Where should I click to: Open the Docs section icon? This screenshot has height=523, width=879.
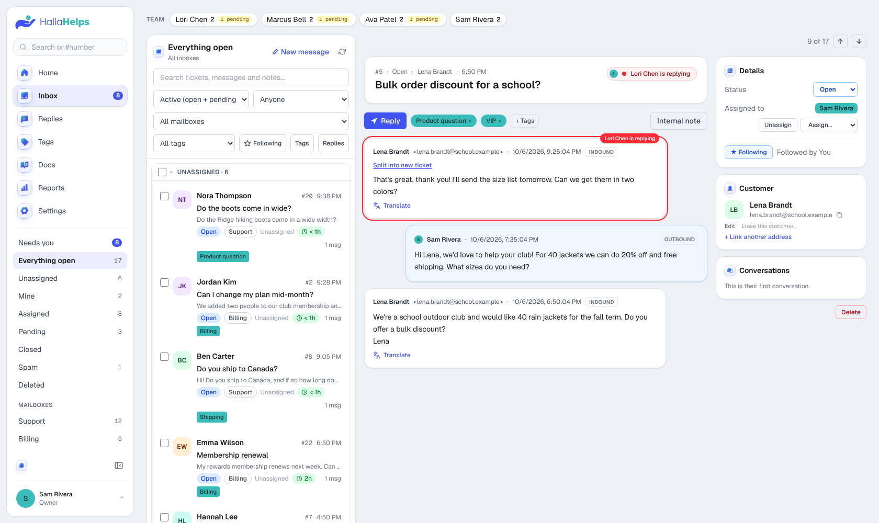pyautogui.click(x=24, y=165)
